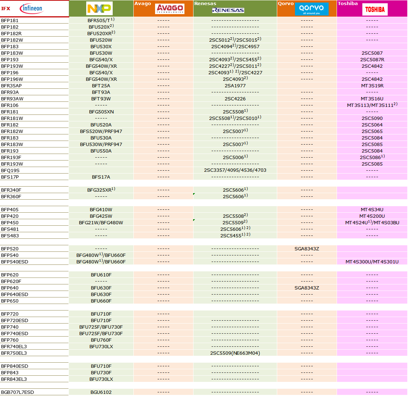Click the MT3S19R cell
This screenshot has height=396, width=408.
(x=372, y=86)
